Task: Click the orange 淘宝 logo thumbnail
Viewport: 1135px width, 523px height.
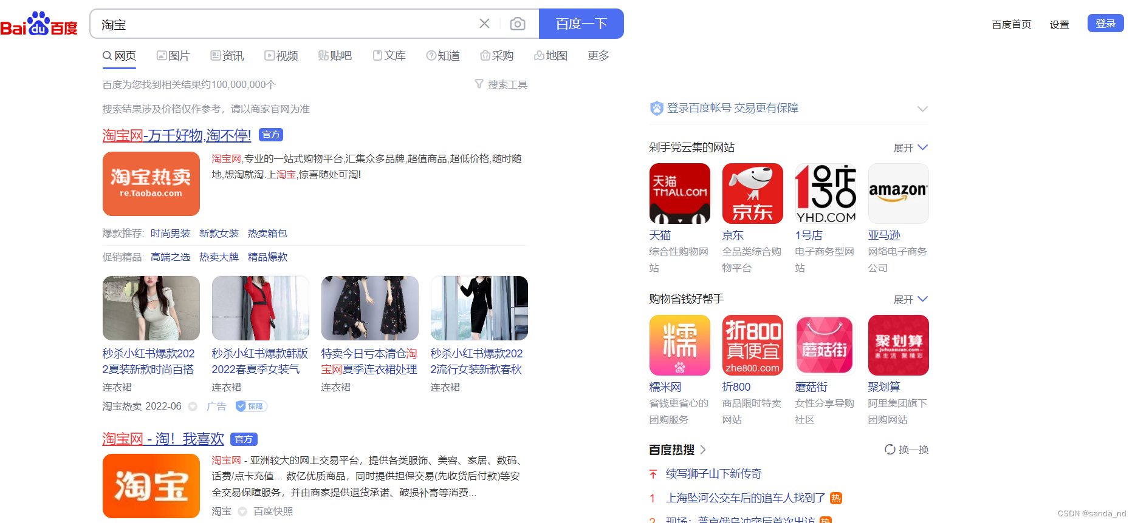Action: click(x=151, y=486)
